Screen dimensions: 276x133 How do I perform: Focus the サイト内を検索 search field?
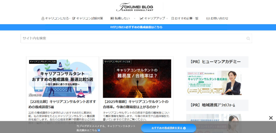pos(132,38)
